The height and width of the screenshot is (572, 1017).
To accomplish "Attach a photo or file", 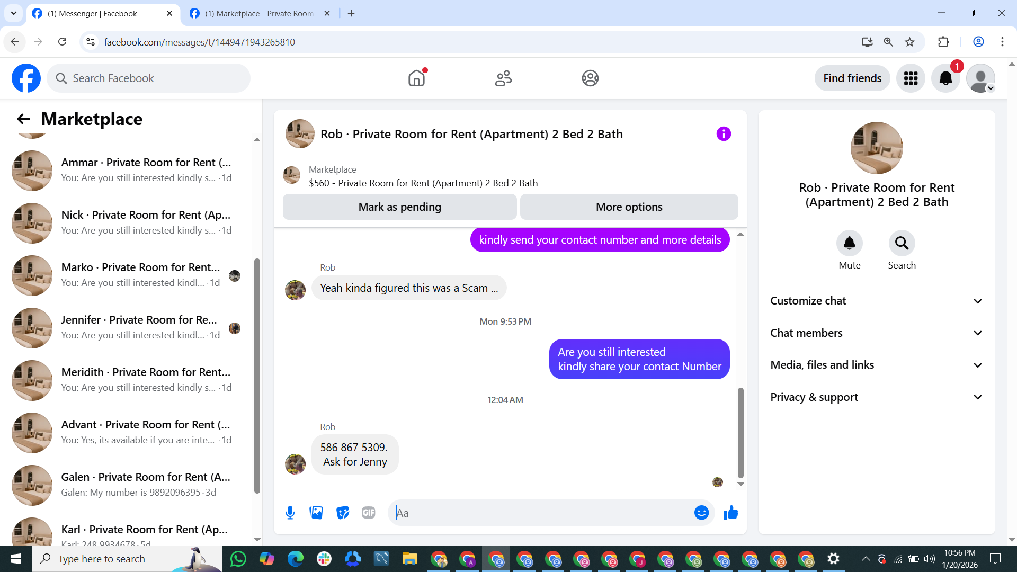I will [x=316, y=513].
